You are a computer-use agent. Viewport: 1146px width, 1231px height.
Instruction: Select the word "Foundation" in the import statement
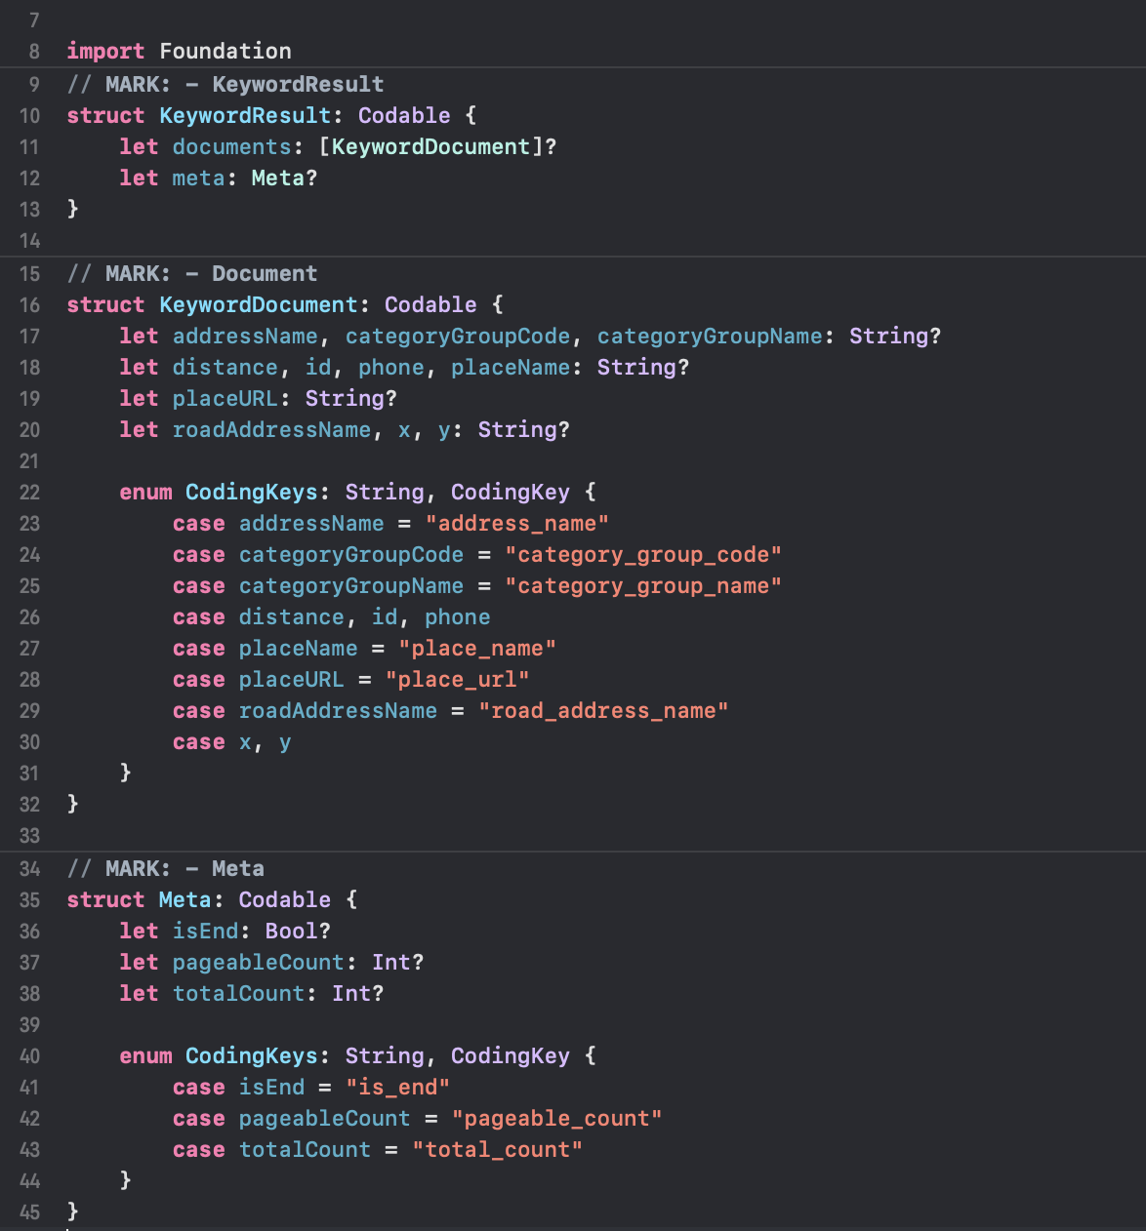[225, 51]
